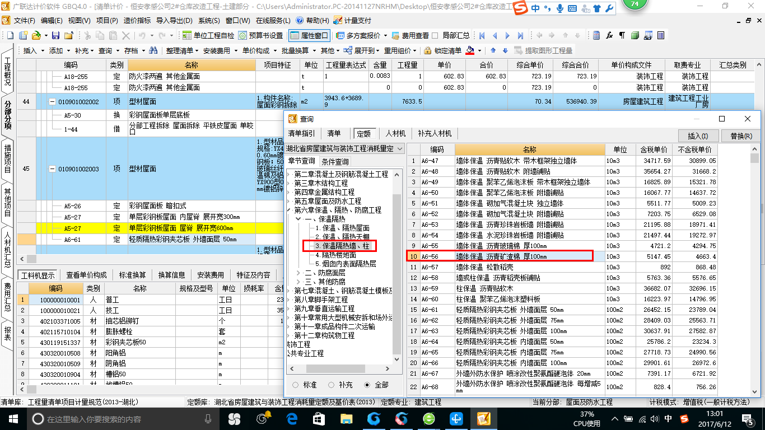Click the list report icon after calculator group

click(661, 35)
